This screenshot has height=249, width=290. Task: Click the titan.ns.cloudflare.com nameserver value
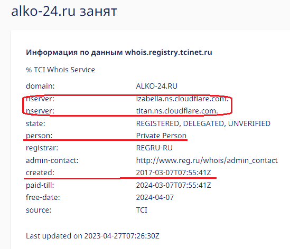(177, 111)
